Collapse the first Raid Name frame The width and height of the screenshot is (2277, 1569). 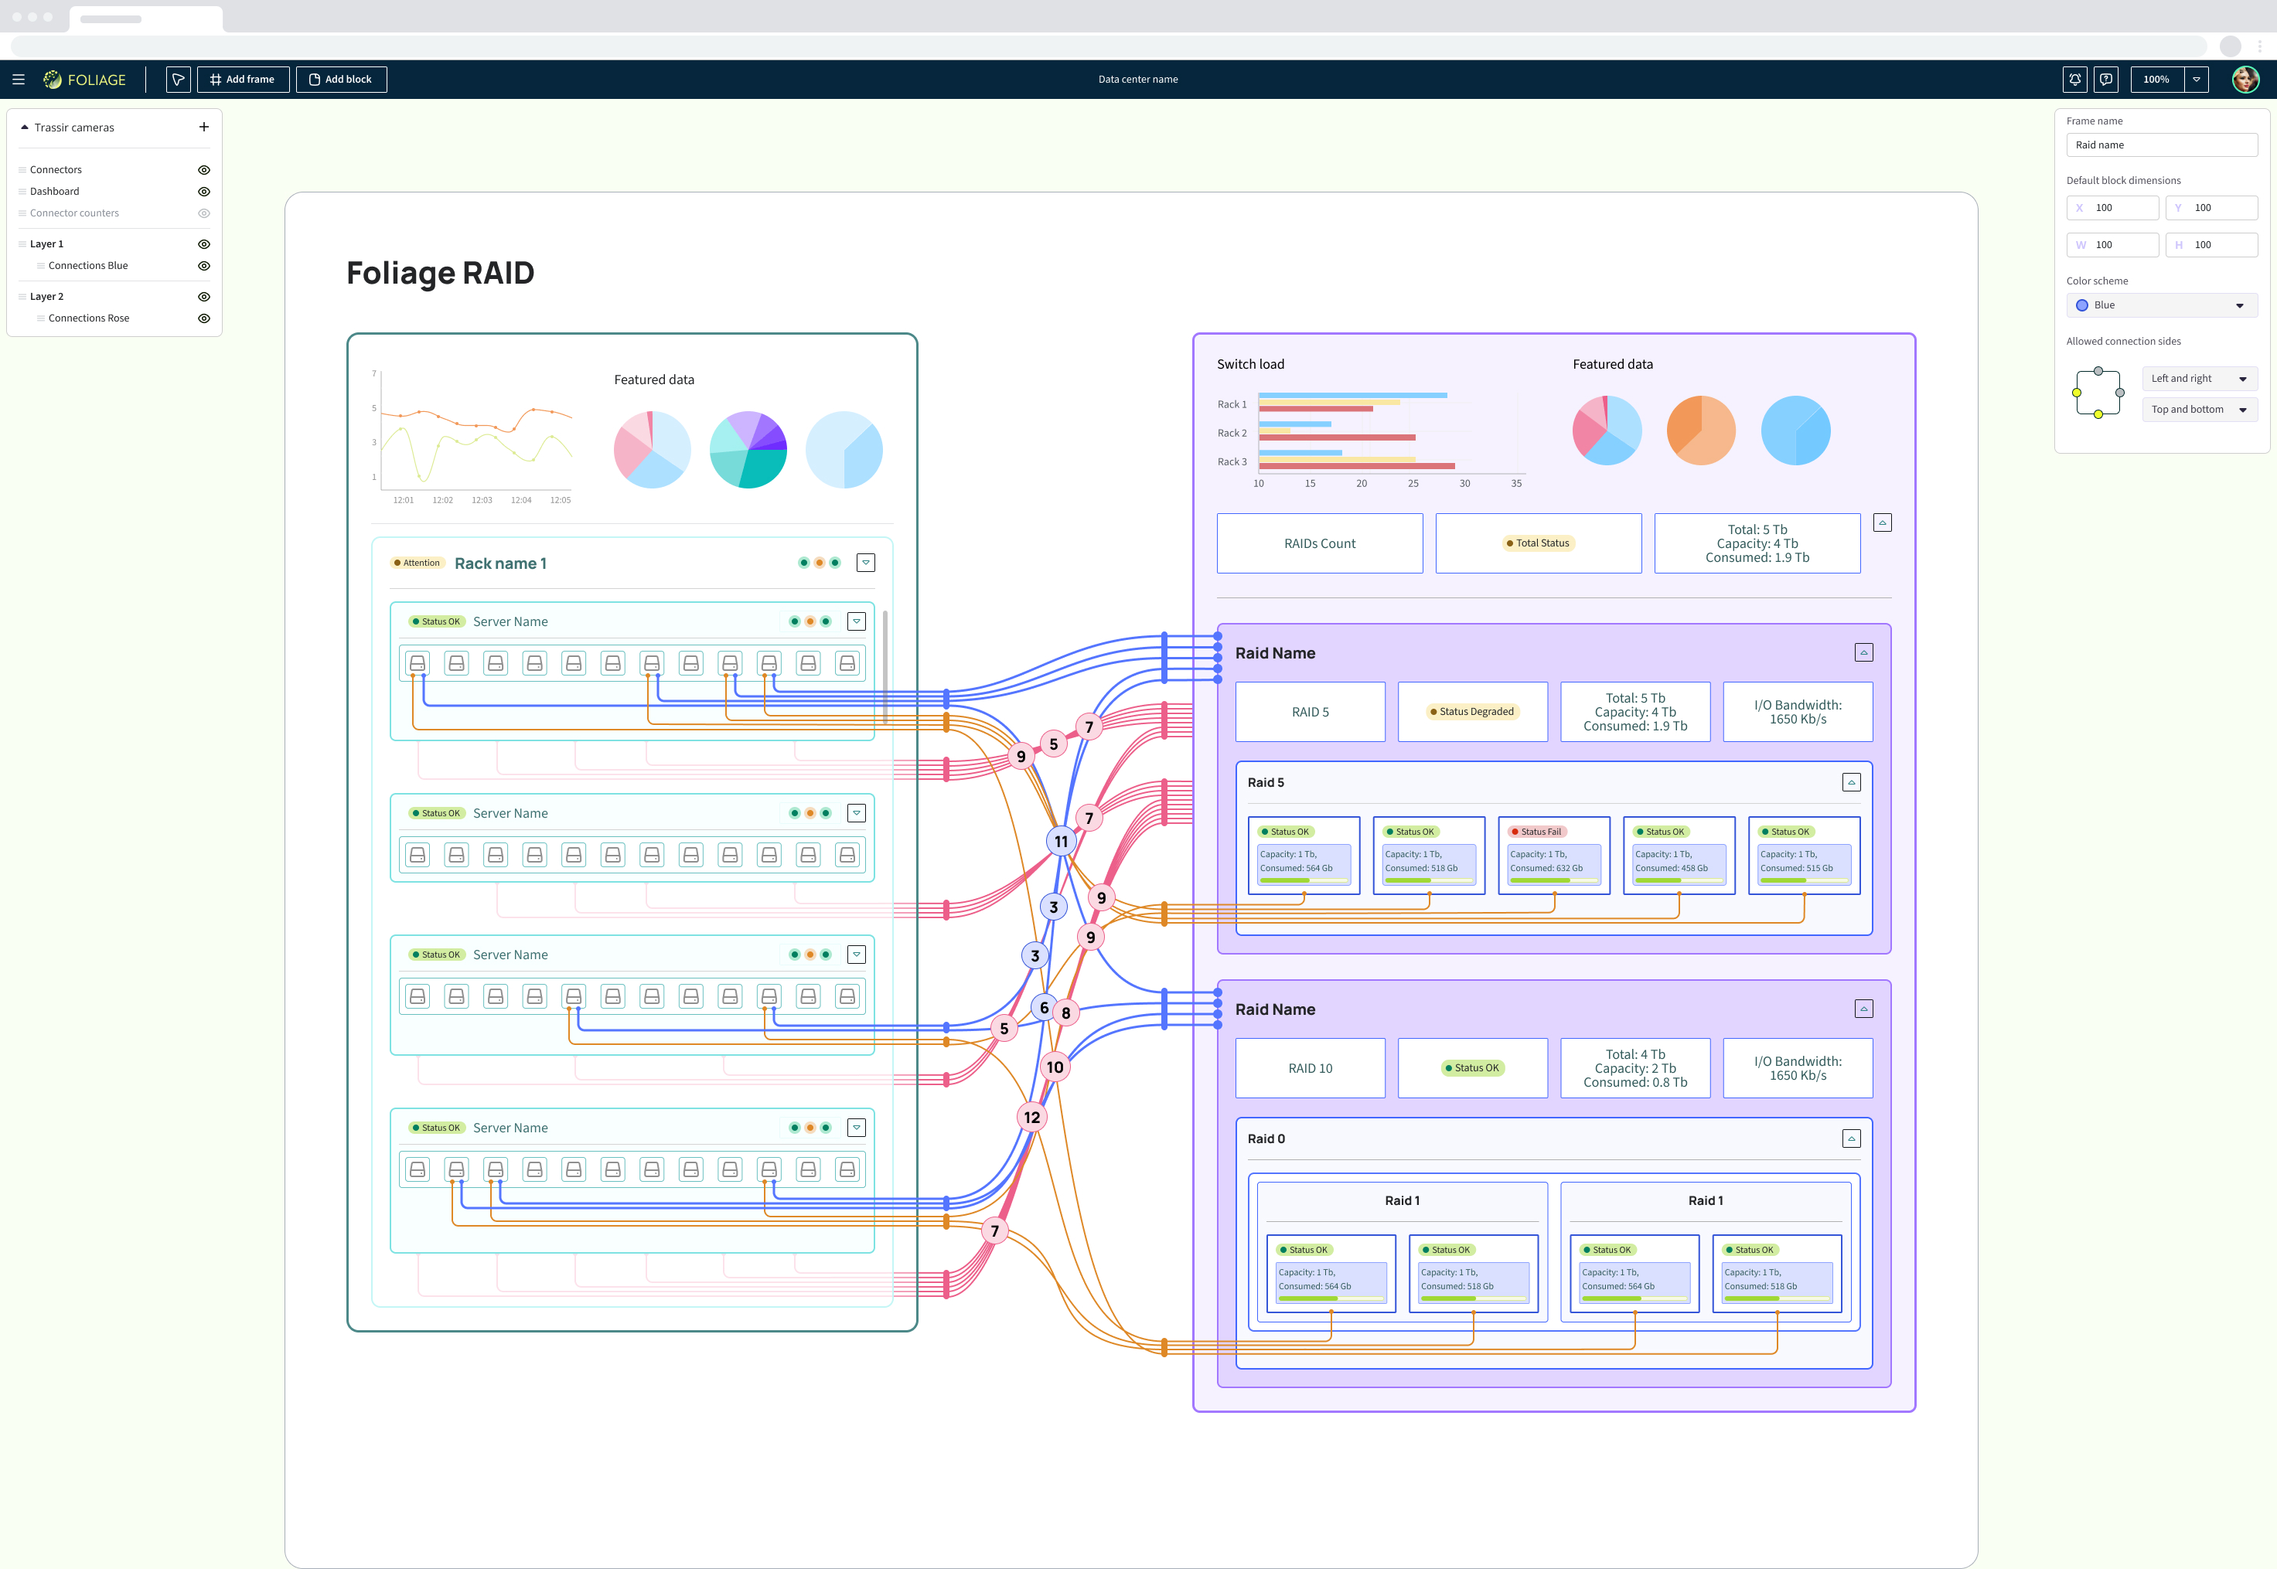tap(1863, 653)
